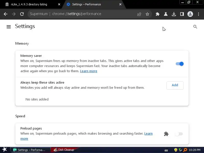The image size is (204, 153).
Task: Open the Start menu star button
Action: (5, 149)
